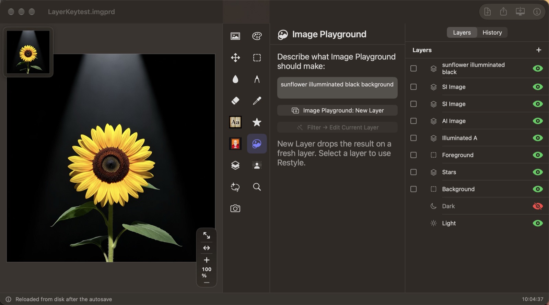Image resolution: width=549 pixels, height=305 pixels.
Task: Open the image photo tool icon
Action: coord(235,36)
